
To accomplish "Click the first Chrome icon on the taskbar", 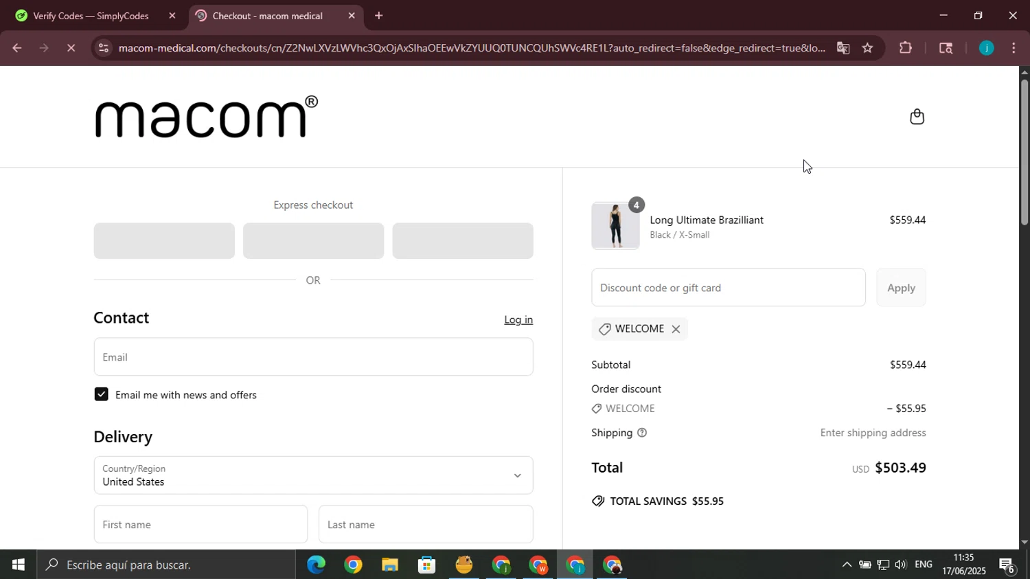I will pos(353,565).
